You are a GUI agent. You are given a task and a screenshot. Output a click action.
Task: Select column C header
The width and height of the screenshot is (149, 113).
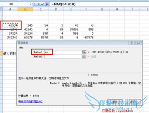click(41, 9)
